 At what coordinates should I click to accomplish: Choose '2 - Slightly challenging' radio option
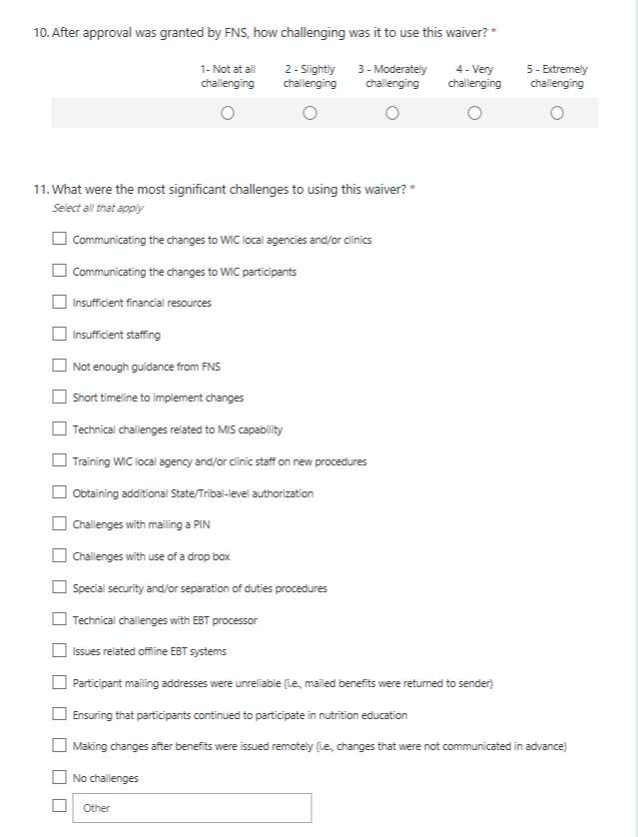310,113
